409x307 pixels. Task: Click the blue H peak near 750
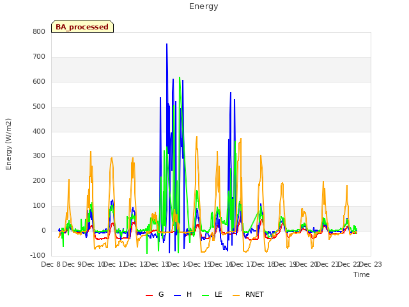(167, 44)
